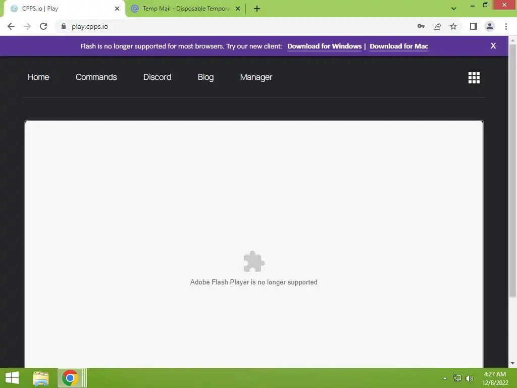Close the Temp Mail tab
This screenshot has height=388, width=517.
coord(238,9)
